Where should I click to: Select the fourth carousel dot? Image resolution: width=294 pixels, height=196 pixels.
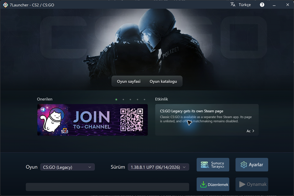coord(137,100)
